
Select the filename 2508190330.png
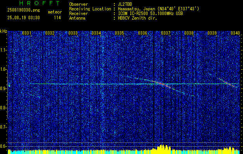(x=24, y=10)
